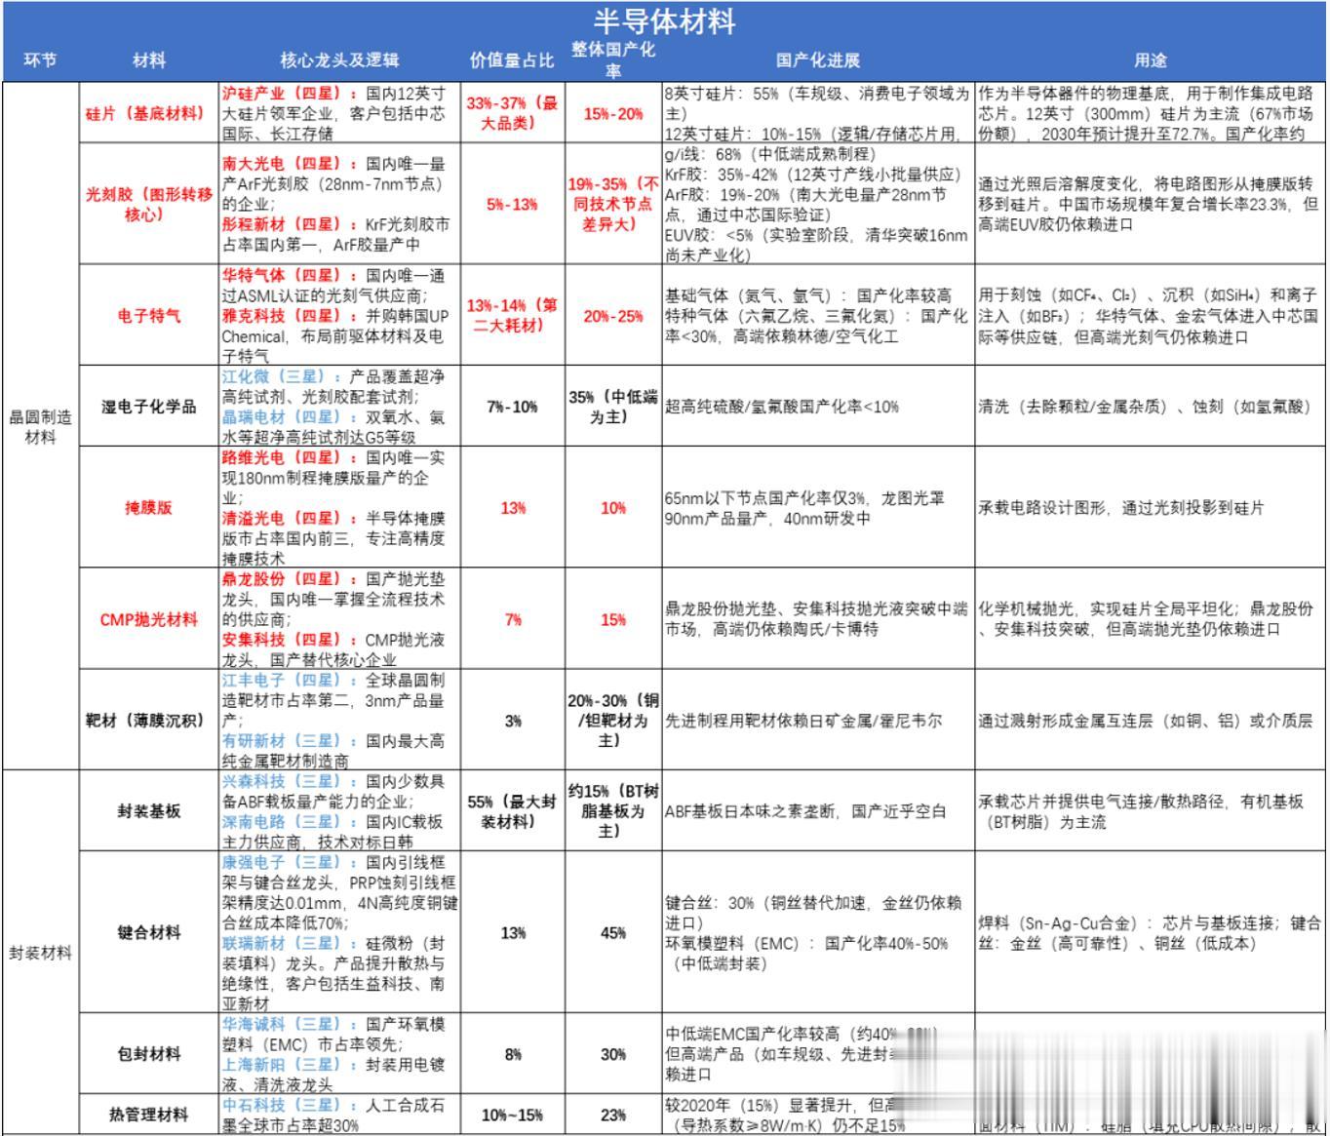Screen dimensions: 1330x1136
Task: Select the 包封材料 material cell
Action: [148, 1054]
